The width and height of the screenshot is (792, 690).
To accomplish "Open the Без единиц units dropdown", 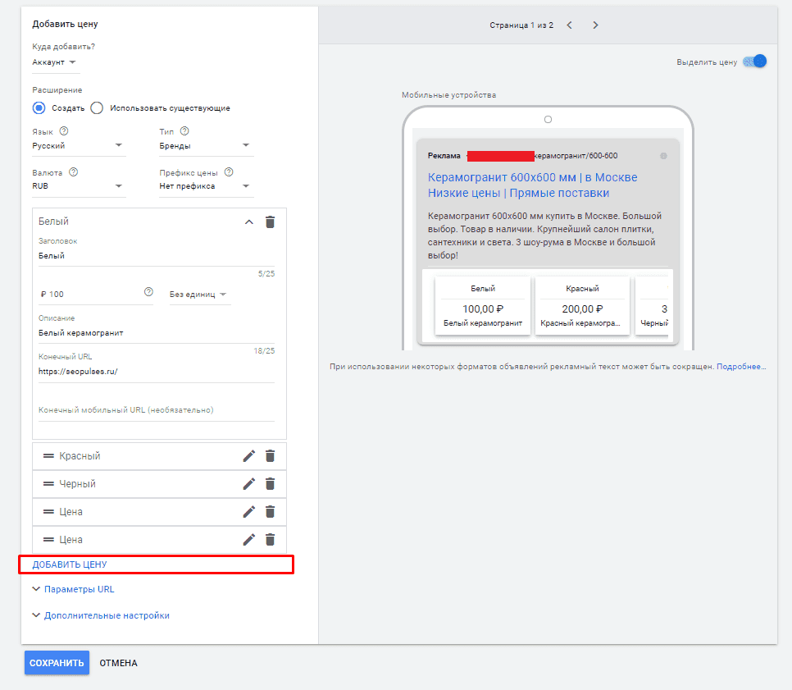I will 199,295.
